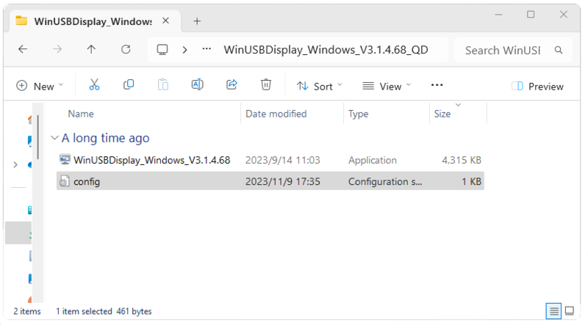
Task: Go up one folder level
Action: coord(91,50)
